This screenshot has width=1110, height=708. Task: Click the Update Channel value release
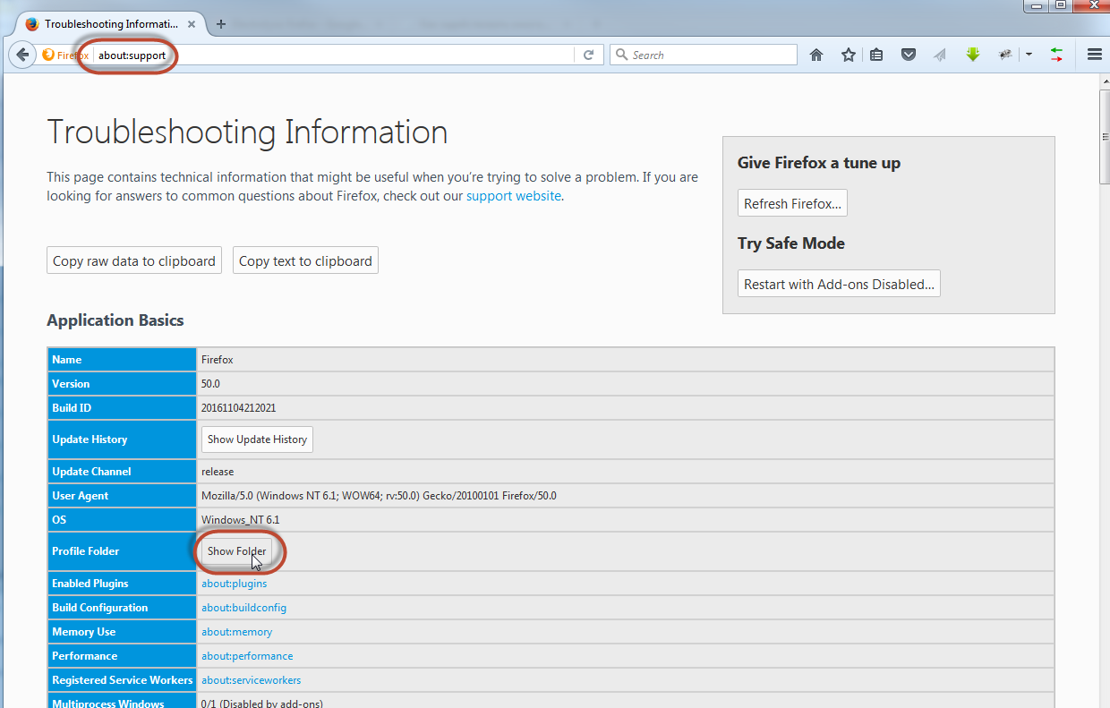[218, 471]
